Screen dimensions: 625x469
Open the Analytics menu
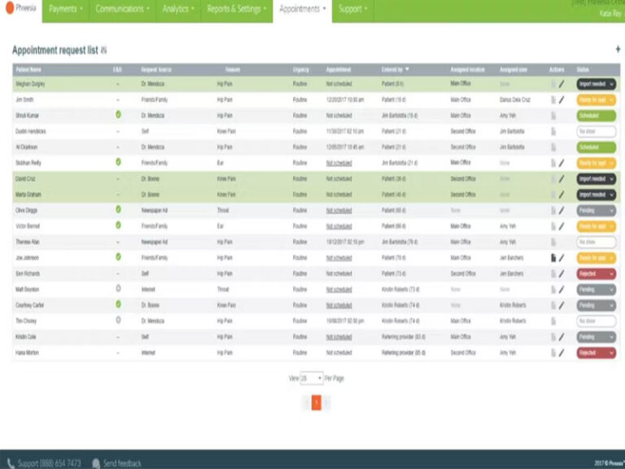tap(178, 9)
